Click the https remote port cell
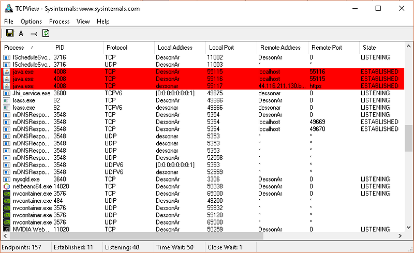 tap(316, 86)
